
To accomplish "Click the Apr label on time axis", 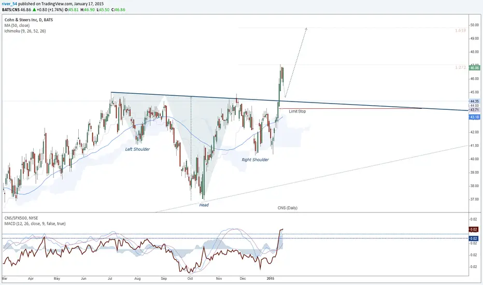I will click(x=31, y=279).
